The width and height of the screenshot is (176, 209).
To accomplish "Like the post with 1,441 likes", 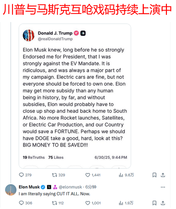I will coord(93,175).
